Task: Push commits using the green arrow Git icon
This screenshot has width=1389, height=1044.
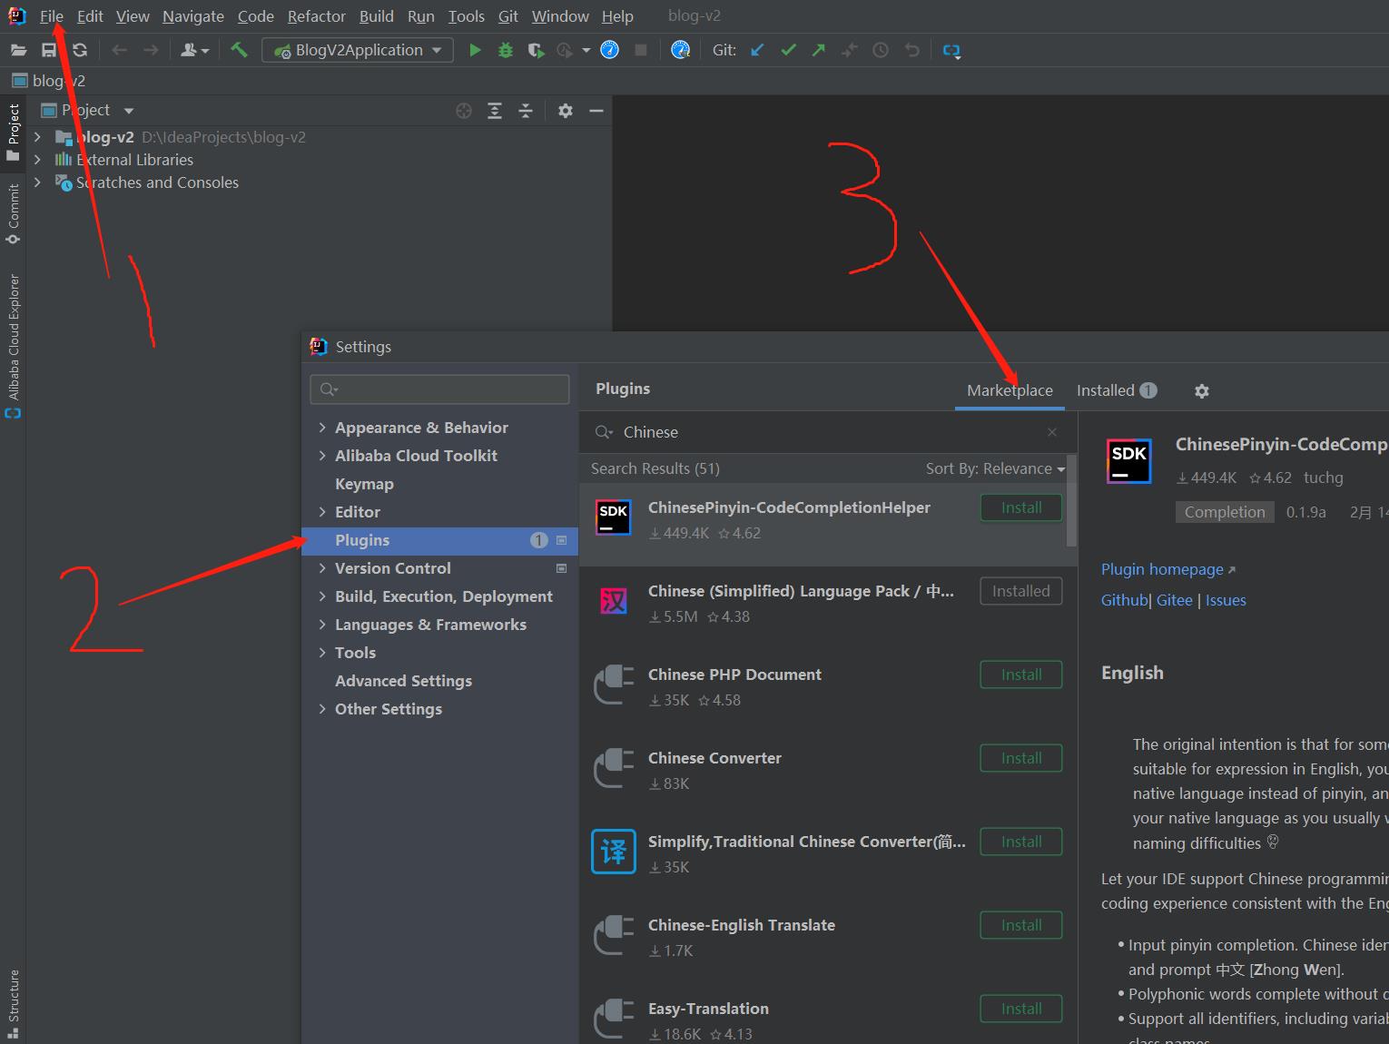Action: [x=818, y=50]
